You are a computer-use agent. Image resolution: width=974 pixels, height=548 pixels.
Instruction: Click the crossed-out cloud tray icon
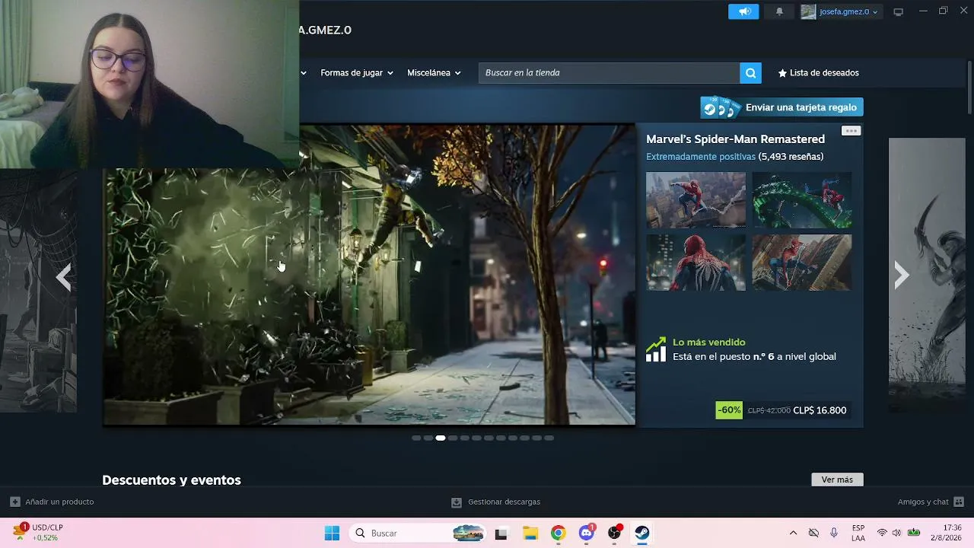(x=813, y=533)
